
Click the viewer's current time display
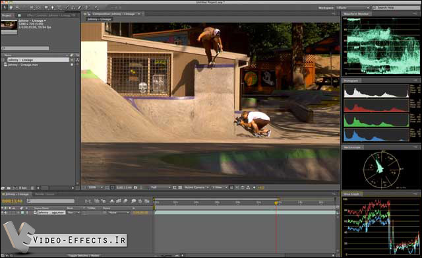[x=124, y=187]
